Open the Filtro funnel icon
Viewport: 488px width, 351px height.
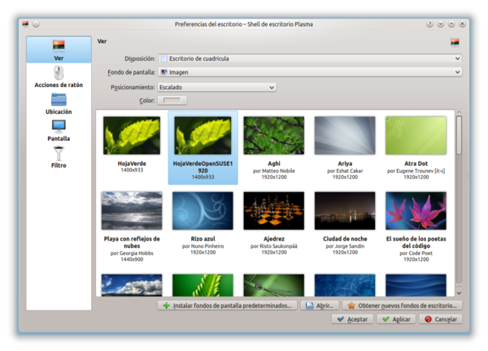click(59, 154)
